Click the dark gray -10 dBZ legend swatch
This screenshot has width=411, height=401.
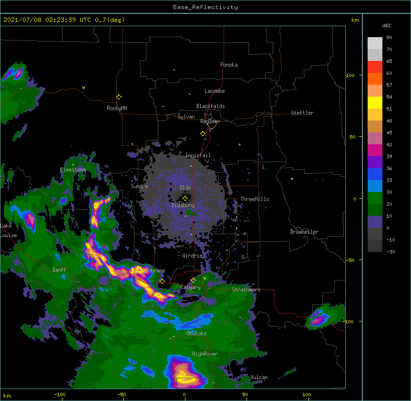click(375, 246)
